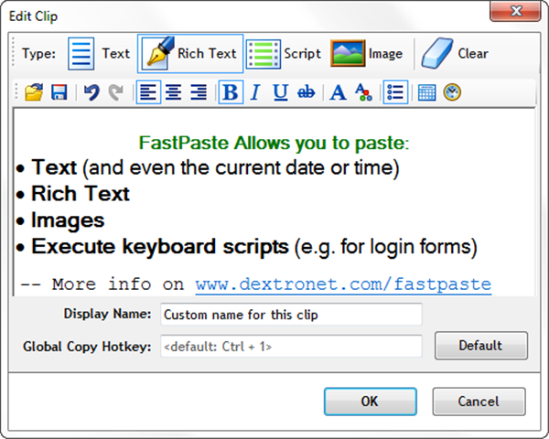
Task: Click the 'Text (and even the current date' line
Action: pos(208,168)
